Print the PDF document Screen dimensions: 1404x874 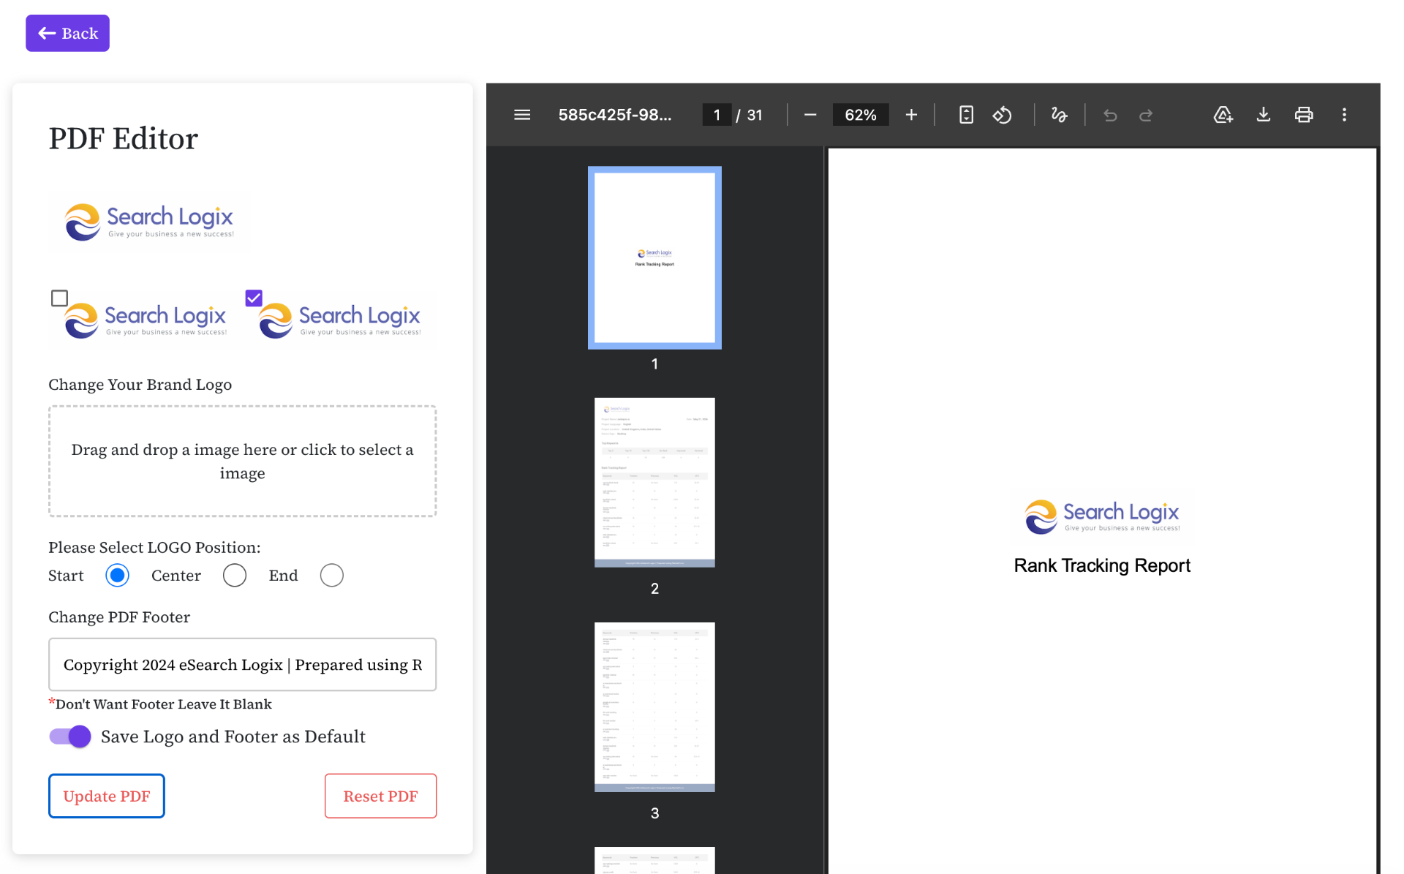[1303, 115]
